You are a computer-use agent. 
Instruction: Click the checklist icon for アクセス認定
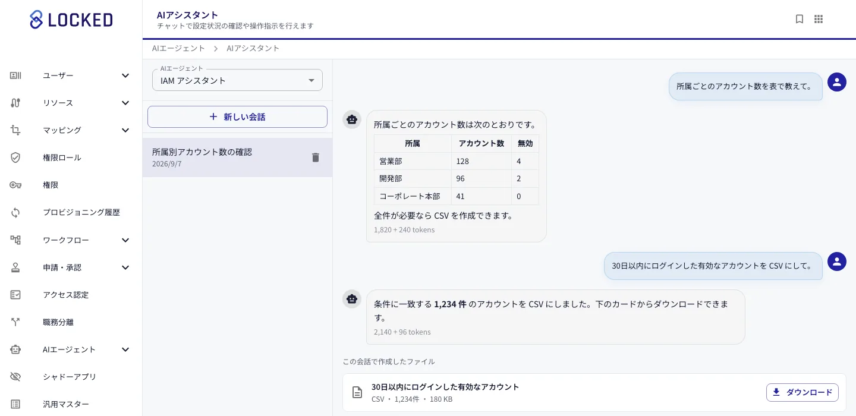[x=15, y=295]
